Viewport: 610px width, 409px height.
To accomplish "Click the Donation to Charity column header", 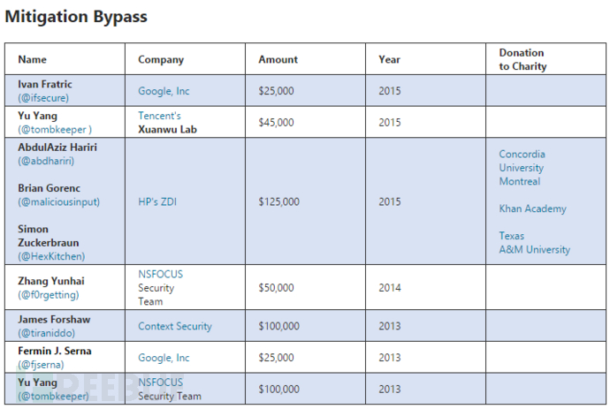I will point(522,59).
